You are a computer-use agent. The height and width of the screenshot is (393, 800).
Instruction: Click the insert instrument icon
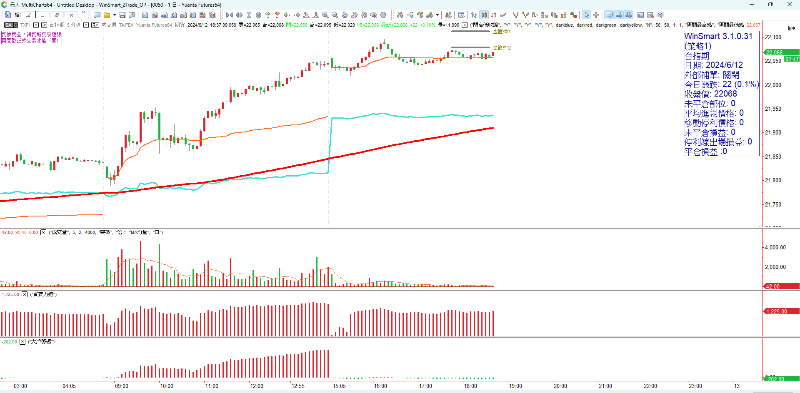tap(400, 15)
